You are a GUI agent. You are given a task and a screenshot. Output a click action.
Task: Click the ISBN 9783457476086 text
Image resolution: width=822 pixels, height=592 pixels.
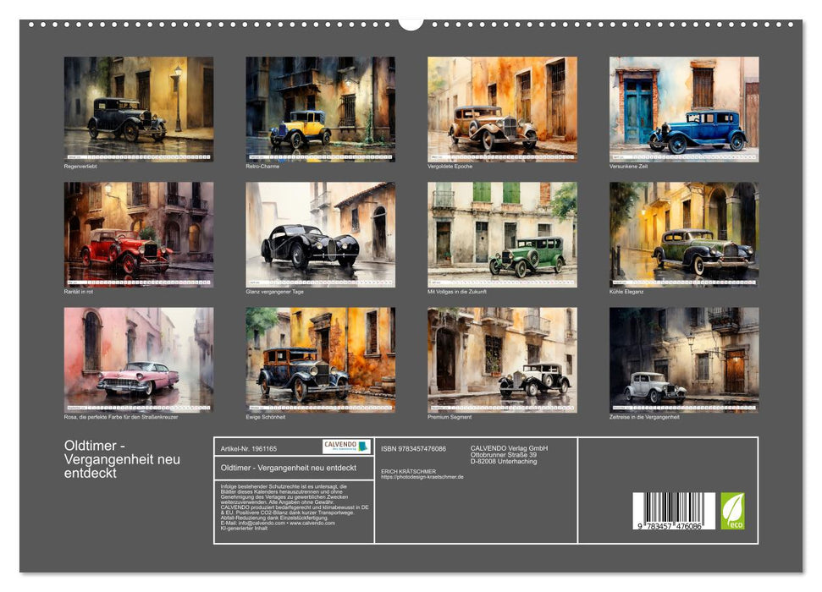click(x=413, y=447)
